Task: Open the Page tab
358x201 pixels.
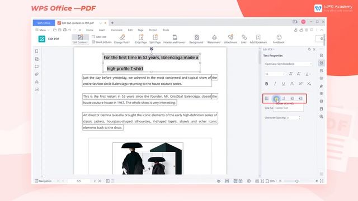Action: click(x=140, y=30)
